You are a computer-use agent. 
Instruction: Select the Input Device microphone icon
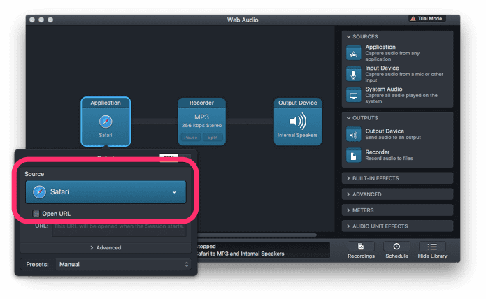(x=353, y=74)
